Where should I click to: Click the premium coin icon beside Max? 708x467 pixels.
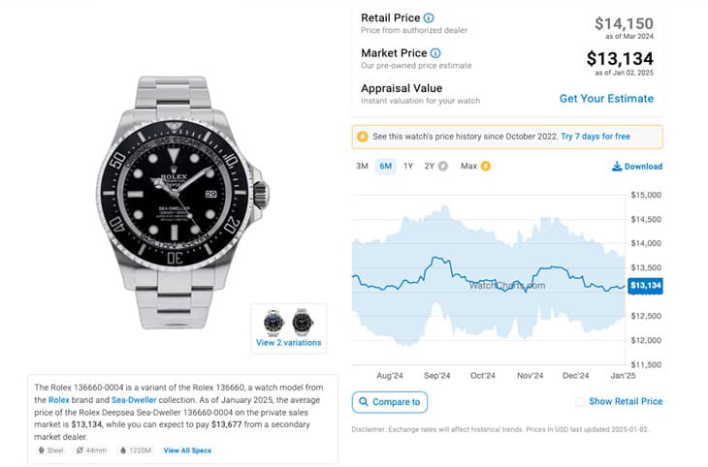coord(486,166)
